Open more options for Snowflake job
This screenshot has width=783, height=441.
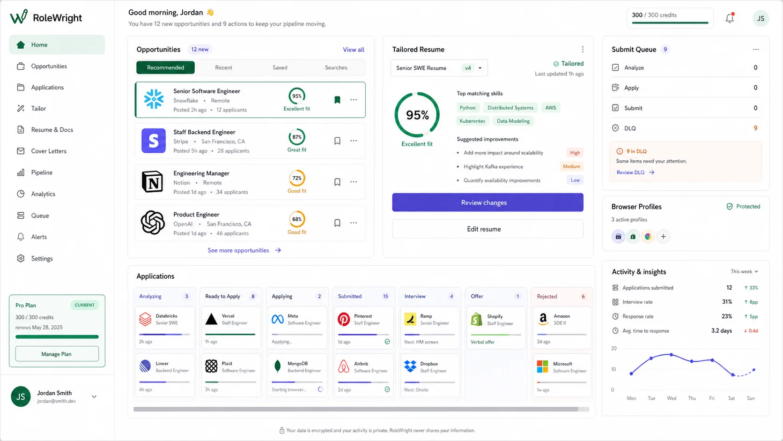(354, 100)
